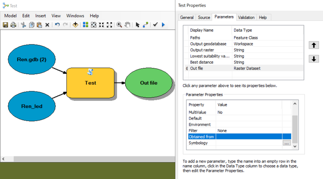Click the Add Data icon
This screenshot has width=323, height=179.
tap(75, 25)
